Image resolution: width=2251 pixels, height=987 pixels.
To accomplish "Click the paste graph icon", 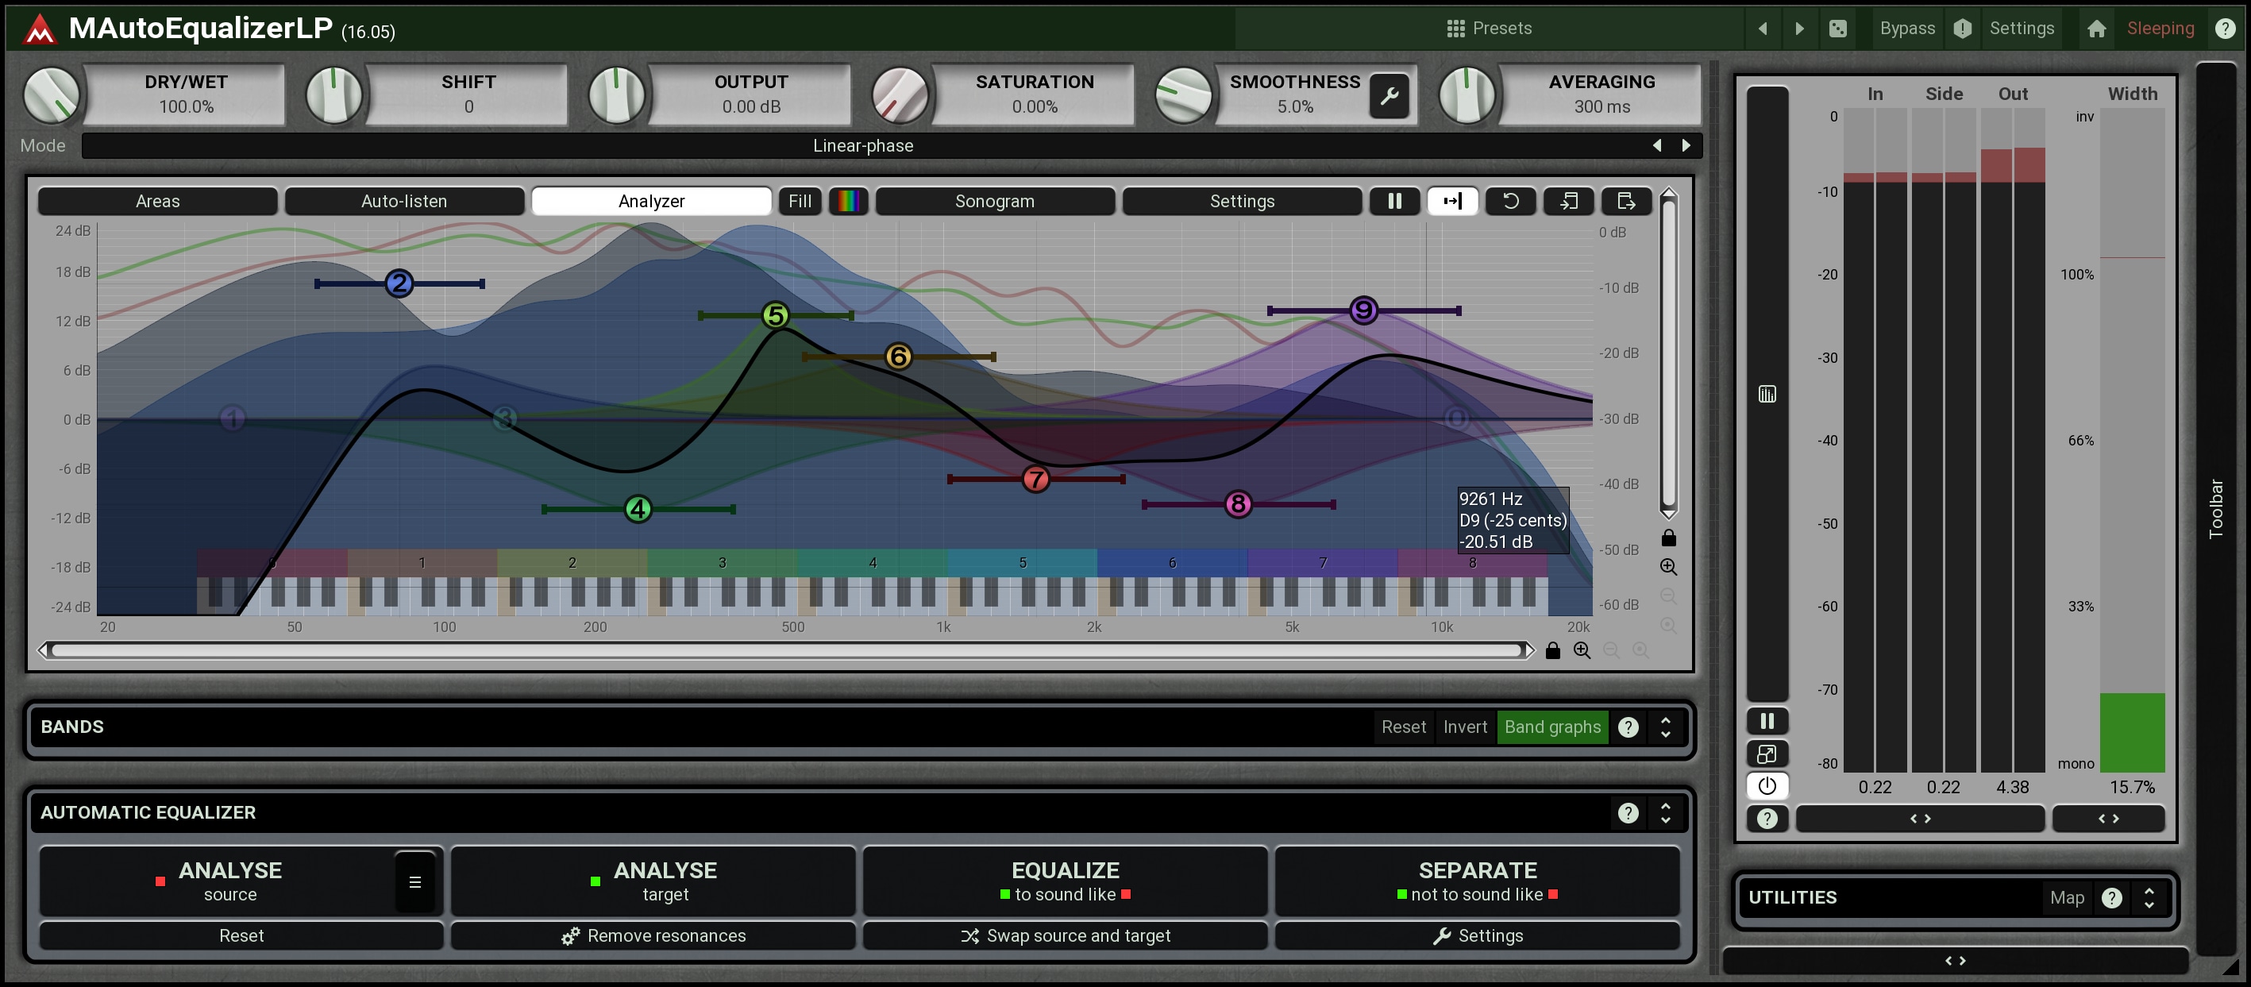I will point(1626,201).
